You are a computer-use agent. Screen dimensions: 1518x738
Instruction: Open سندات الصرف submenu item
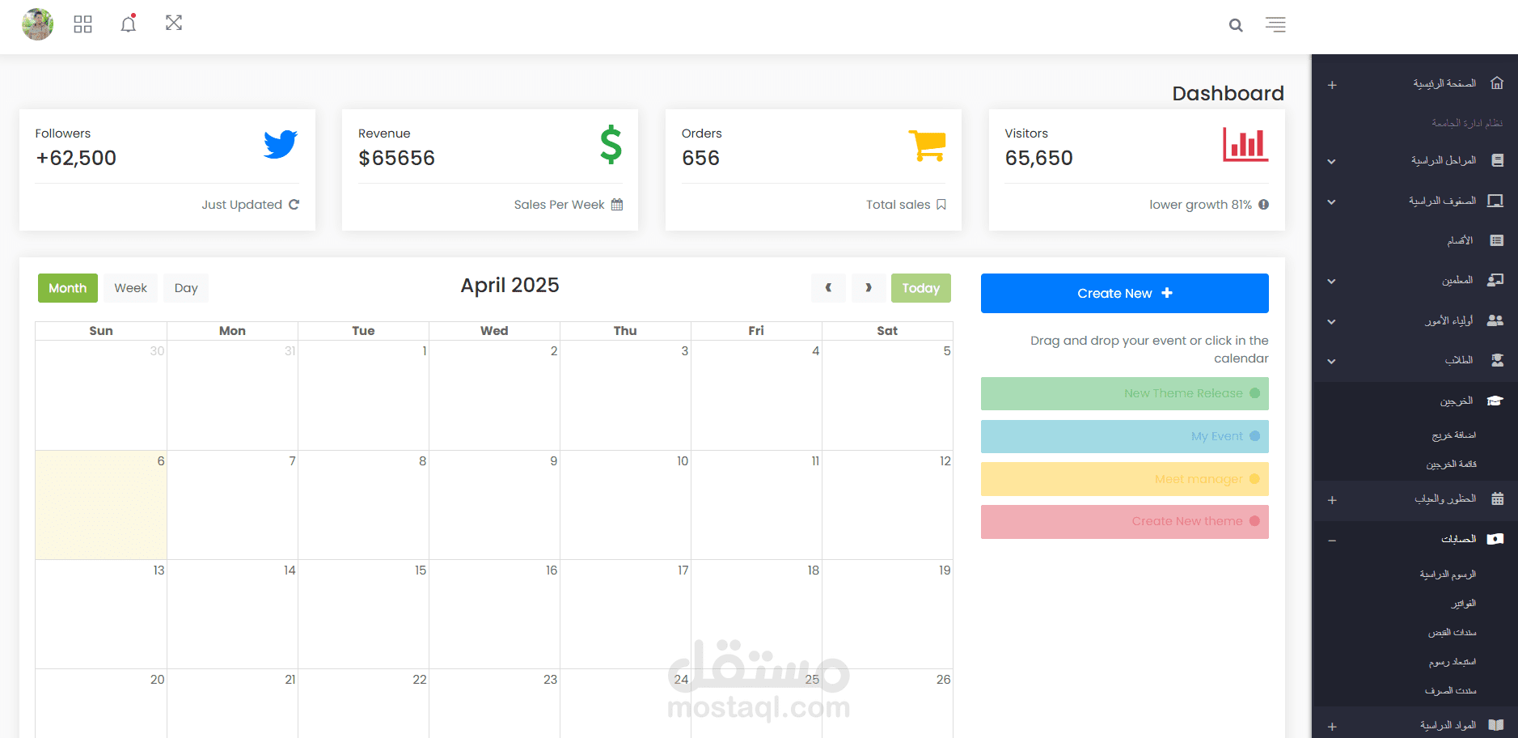pyautogui.click(x=1451, y=691)
